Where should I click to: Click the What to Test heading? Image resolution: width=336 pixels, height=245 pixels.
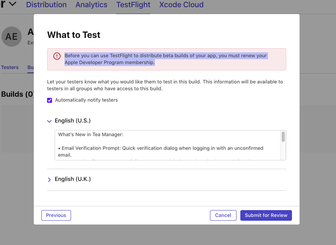74,35
